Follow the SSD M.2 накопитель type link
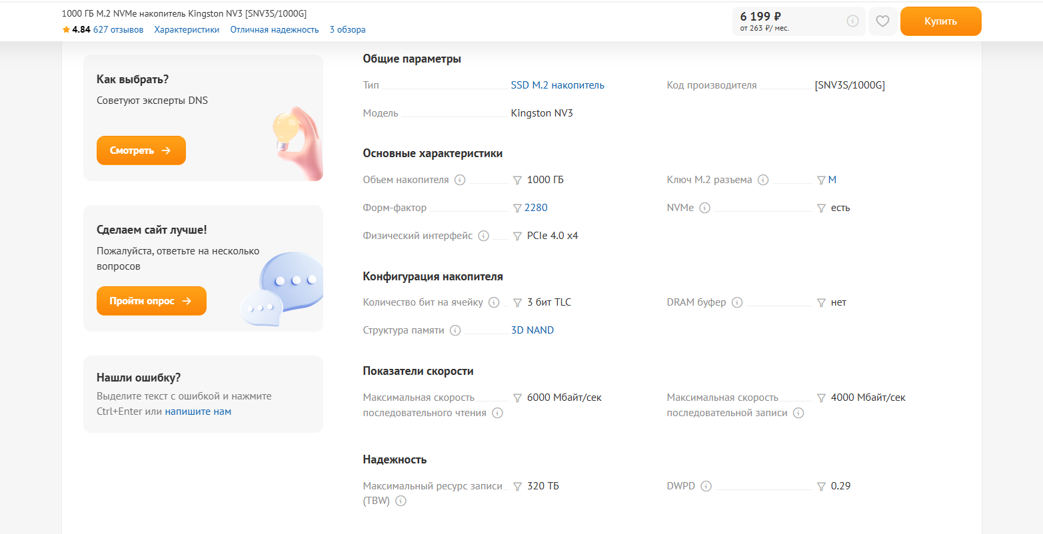 pyautogui.click(x=558, y=85)
